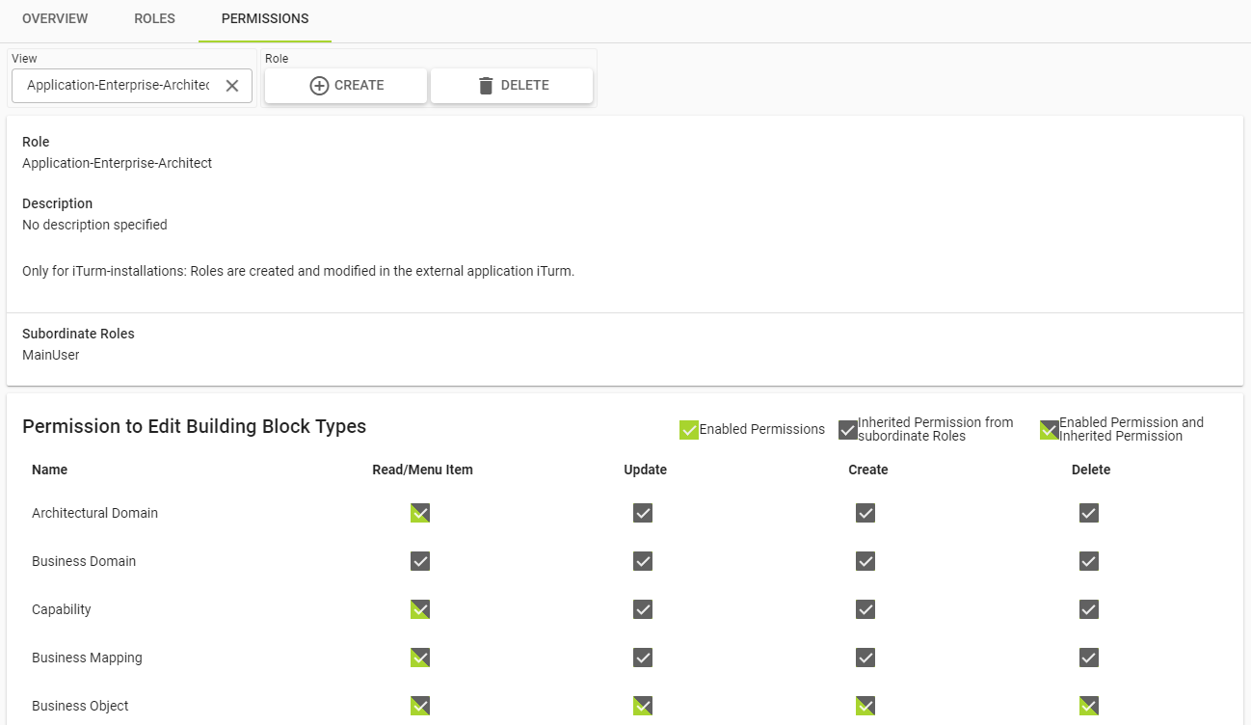Click the plus icon on Create button
Image resolution: width=1251 pixels, height=725 pixels.
319,86
